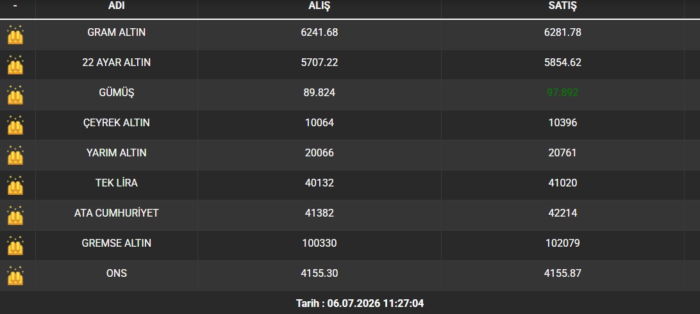Click the ADI column header
This screenshot has width=700, height=314.
click(x=117, y=6)
